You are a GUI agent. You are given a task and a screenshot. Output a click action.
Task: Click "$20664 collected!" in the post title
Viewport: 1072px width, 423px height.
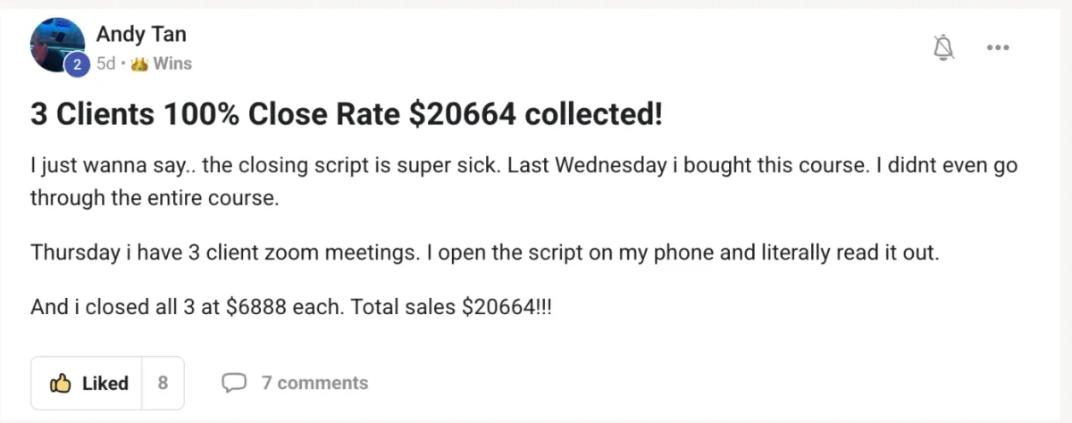(522, 114)
